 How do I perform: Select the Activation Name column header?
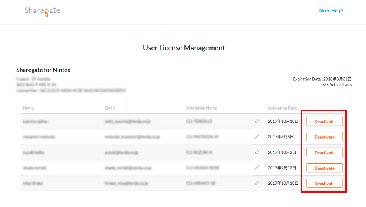(202, 108)
